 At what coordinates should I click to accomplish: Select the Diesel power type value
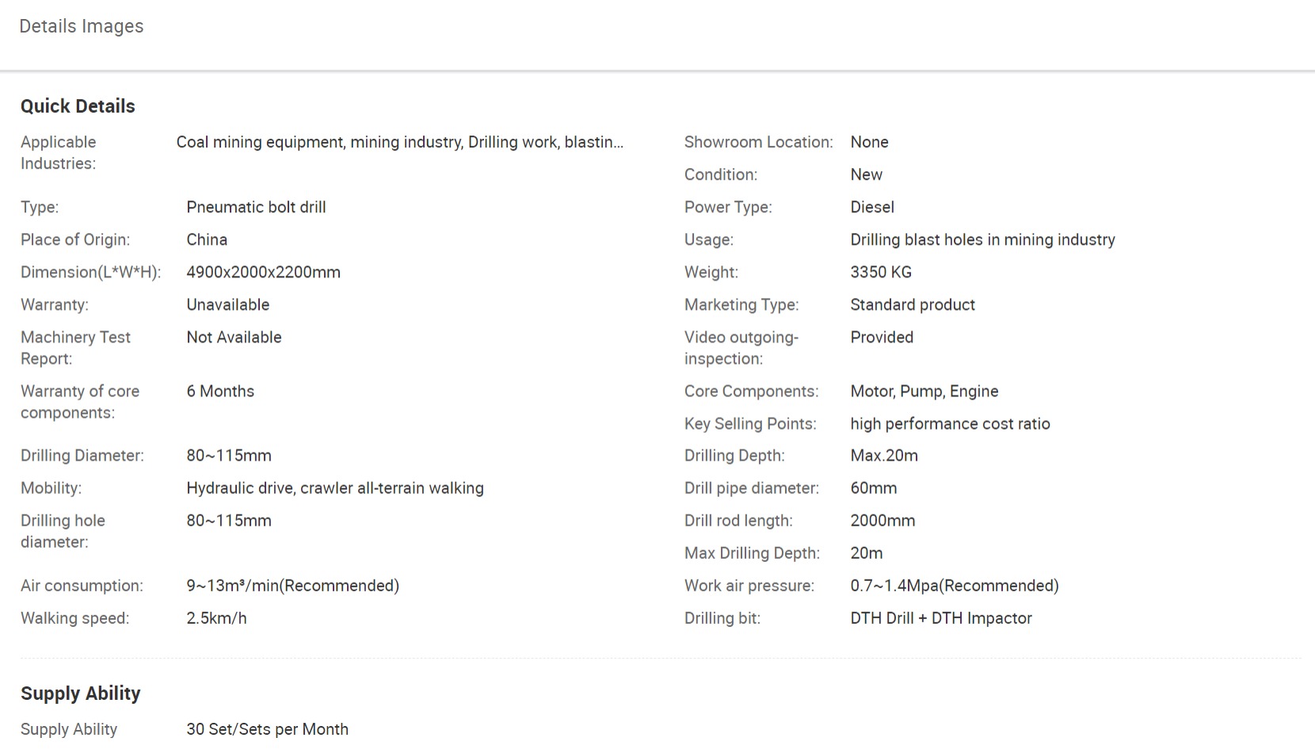pyautogui.click(x=872, y=207)
